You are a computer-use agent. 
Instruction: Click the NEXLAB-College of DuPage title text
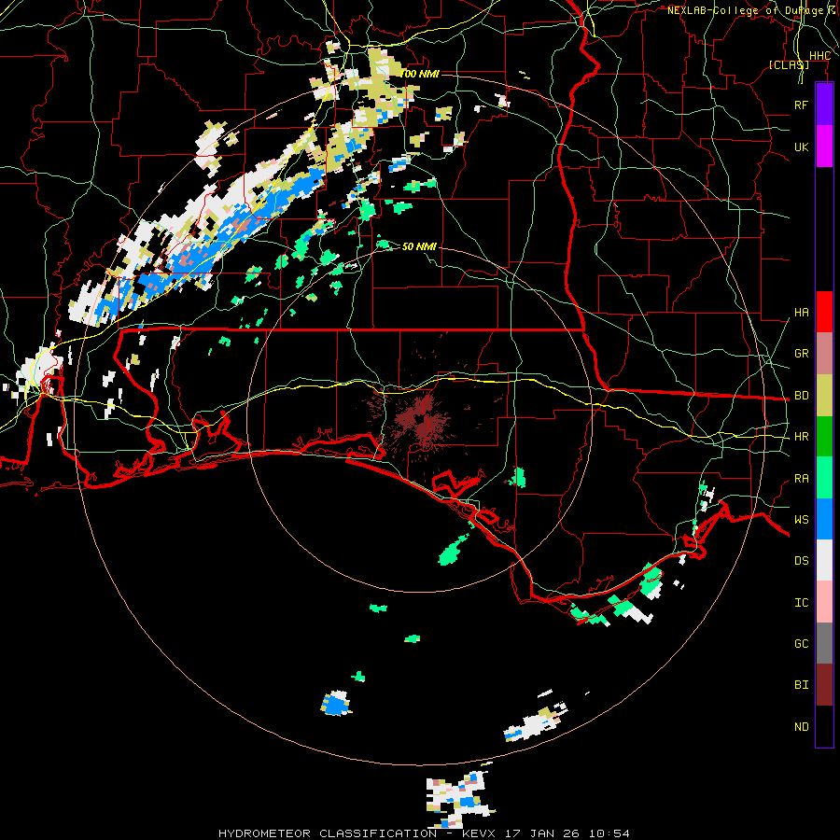tap(746, 10)
